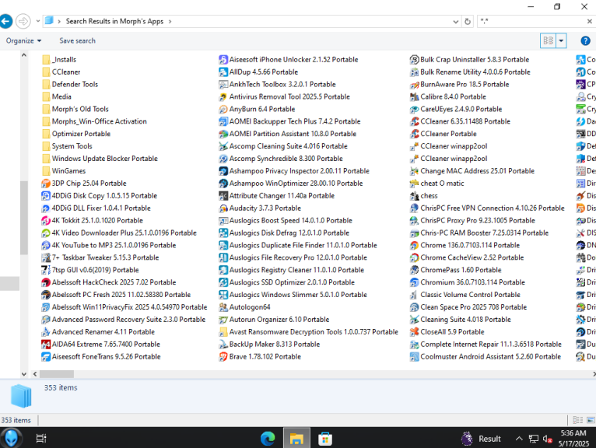Screen dimensions: 596x448
Task: Click the File Explorer taskbar button
Action: tap(296, 439)
